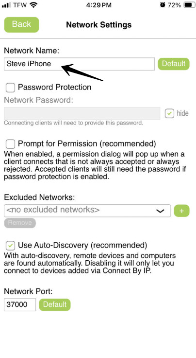Tap the Network Settings title

pyautogui.click(x=99, y=25)
